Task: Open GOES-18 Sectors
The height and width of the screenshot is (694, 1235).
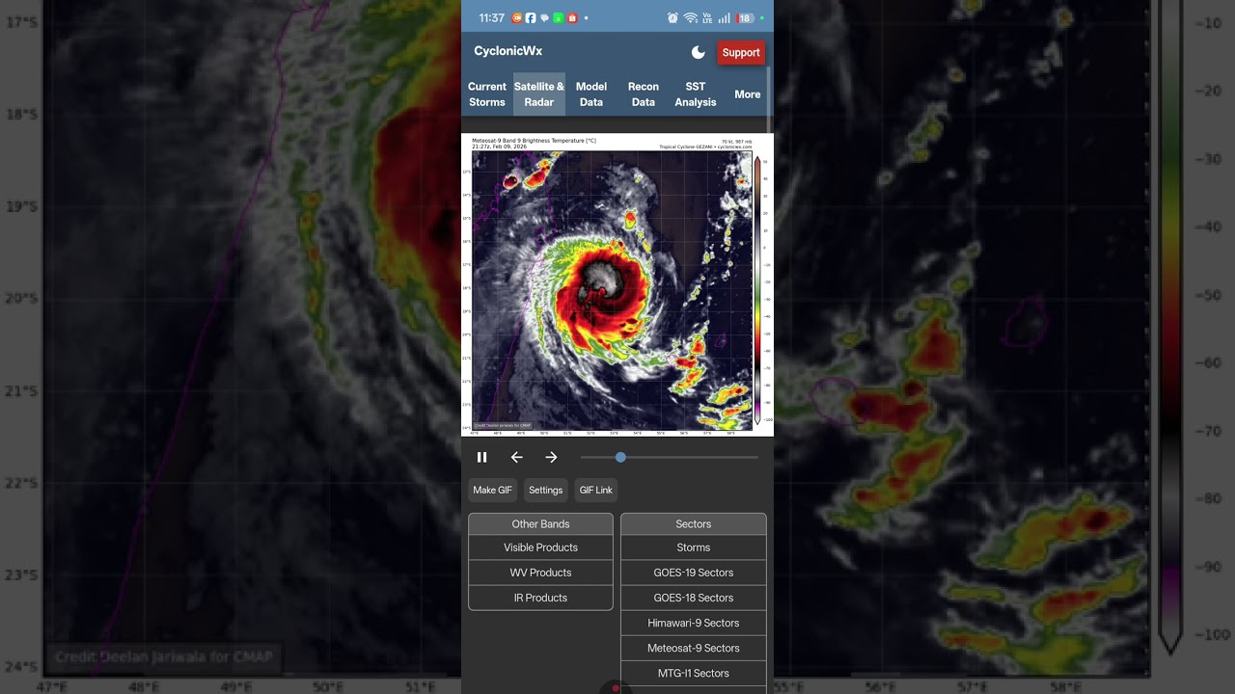Action: tap(694, 598)
